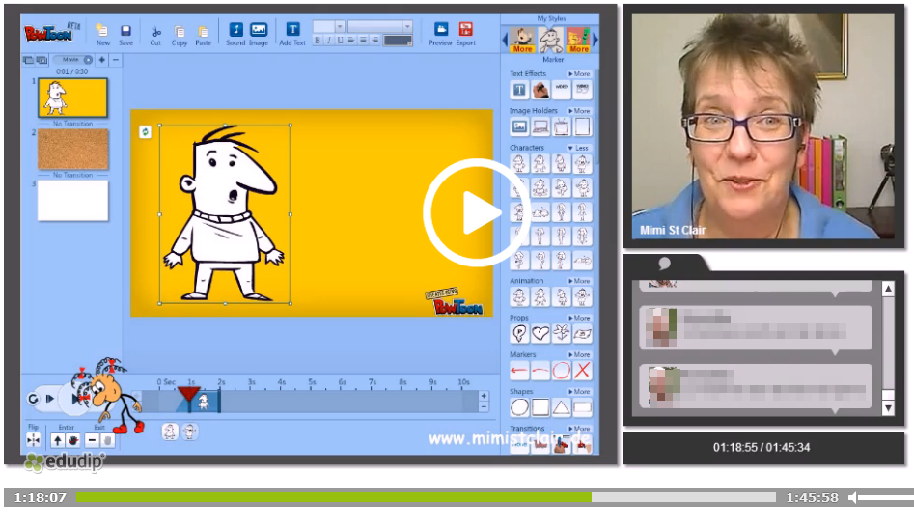The width and height of the screenshot is (914, 530).
Task: Expand Image Holders with More
Action: (579, 111)
